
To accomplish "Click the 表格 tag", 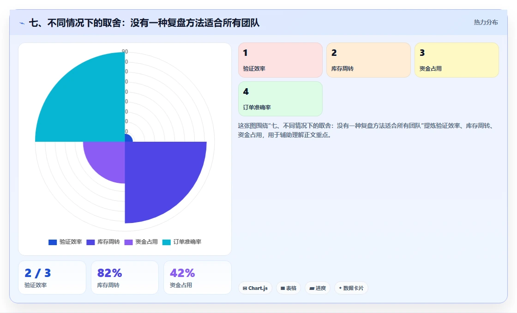I will point(289,288).
